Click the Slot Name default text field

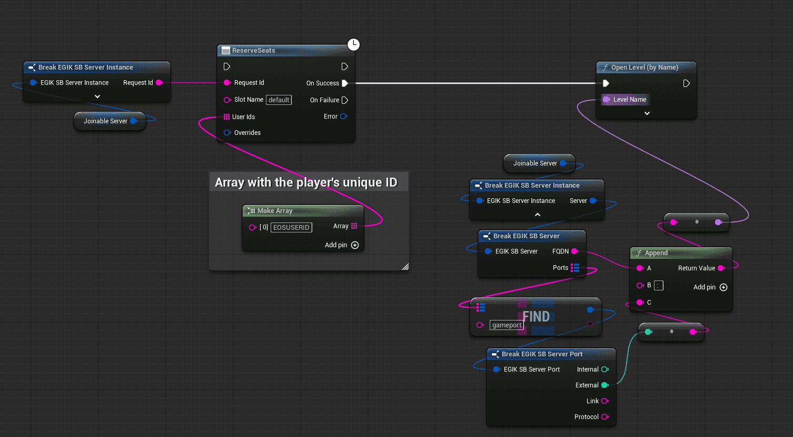pyautogui.click(x=279, y=100)
